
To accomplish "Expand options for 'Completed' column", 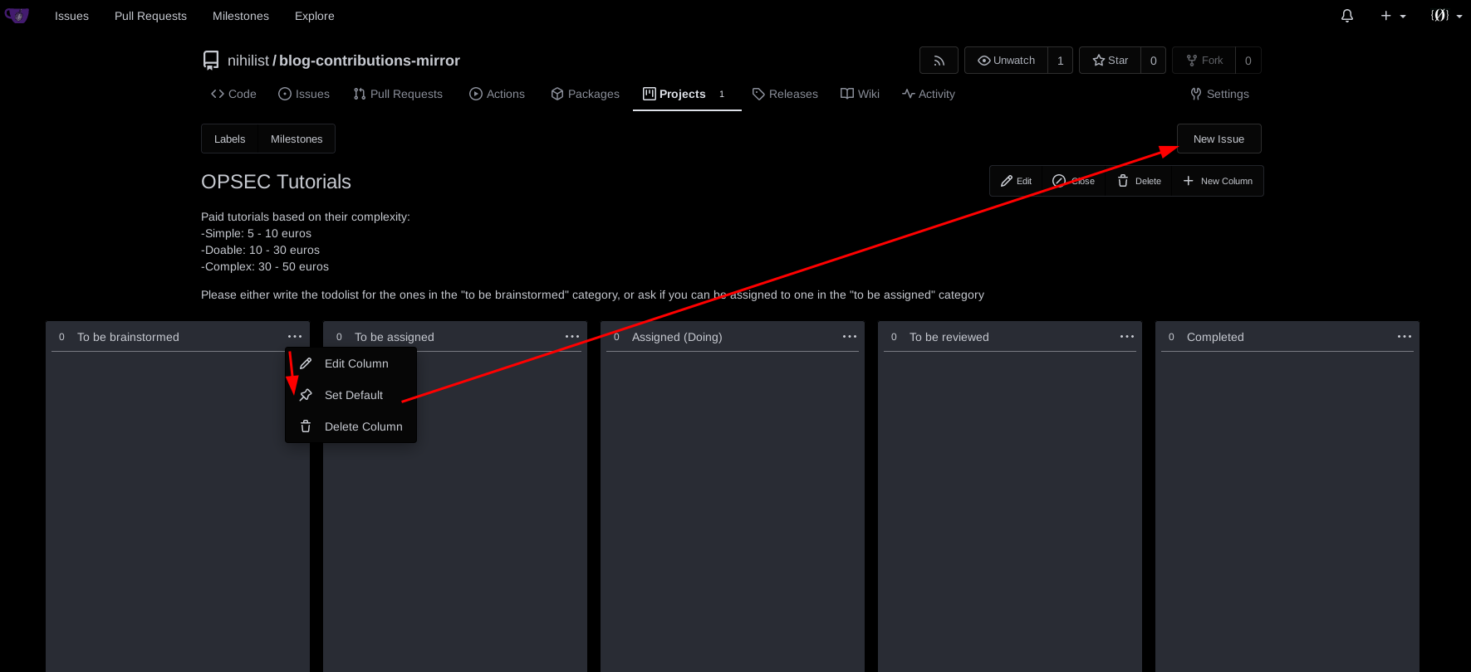I will [1405, 337].
